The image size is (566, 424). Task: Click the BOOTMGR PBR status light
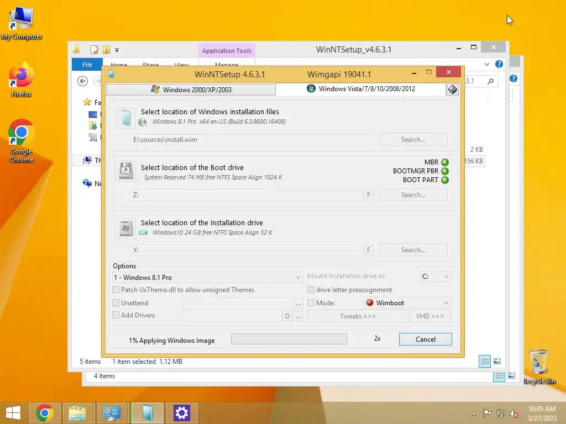click(x=445, y=171)
